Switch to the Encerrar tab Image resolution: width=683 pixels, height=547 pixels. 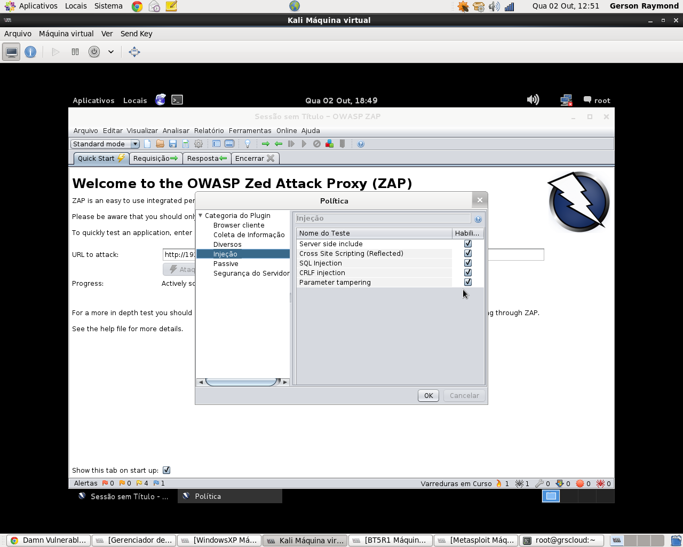coord(255,158)
